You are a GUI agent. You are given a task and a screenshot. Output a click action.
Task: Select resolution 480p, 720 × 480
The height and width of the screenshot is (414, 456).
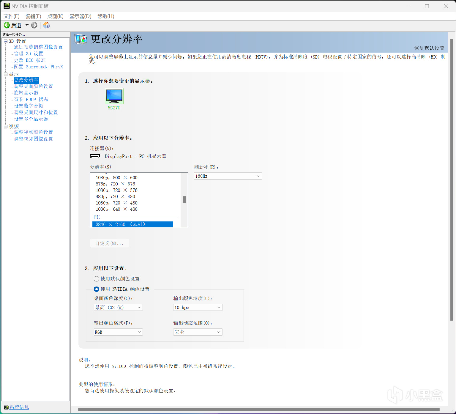click(x=115, y=197)
